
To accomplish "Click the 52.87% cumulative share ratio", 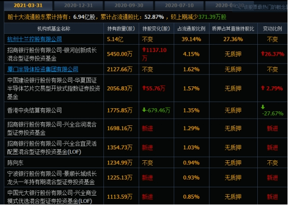I will [x=154, y=17].
